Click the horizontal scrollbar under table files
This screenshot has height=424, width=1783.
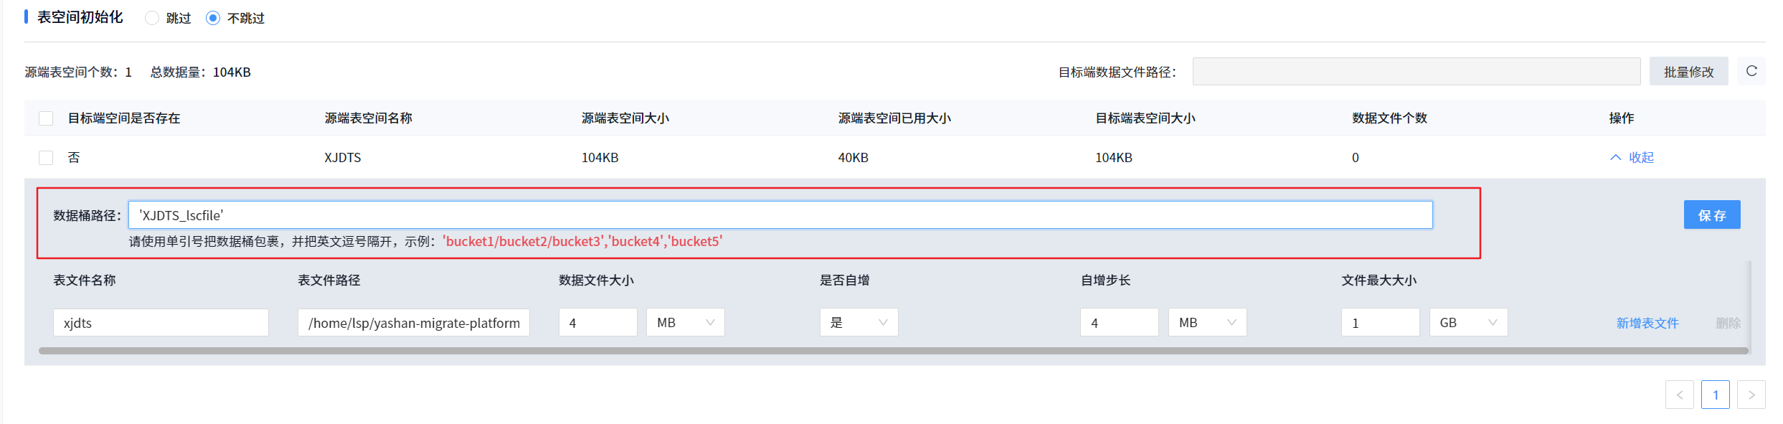tap(893, 351)
